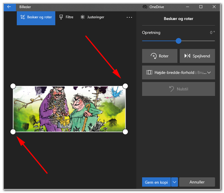Rotate the image with Roter
Image resolution: width=224 pixels, height=193 pixels.
click(159, 56)
